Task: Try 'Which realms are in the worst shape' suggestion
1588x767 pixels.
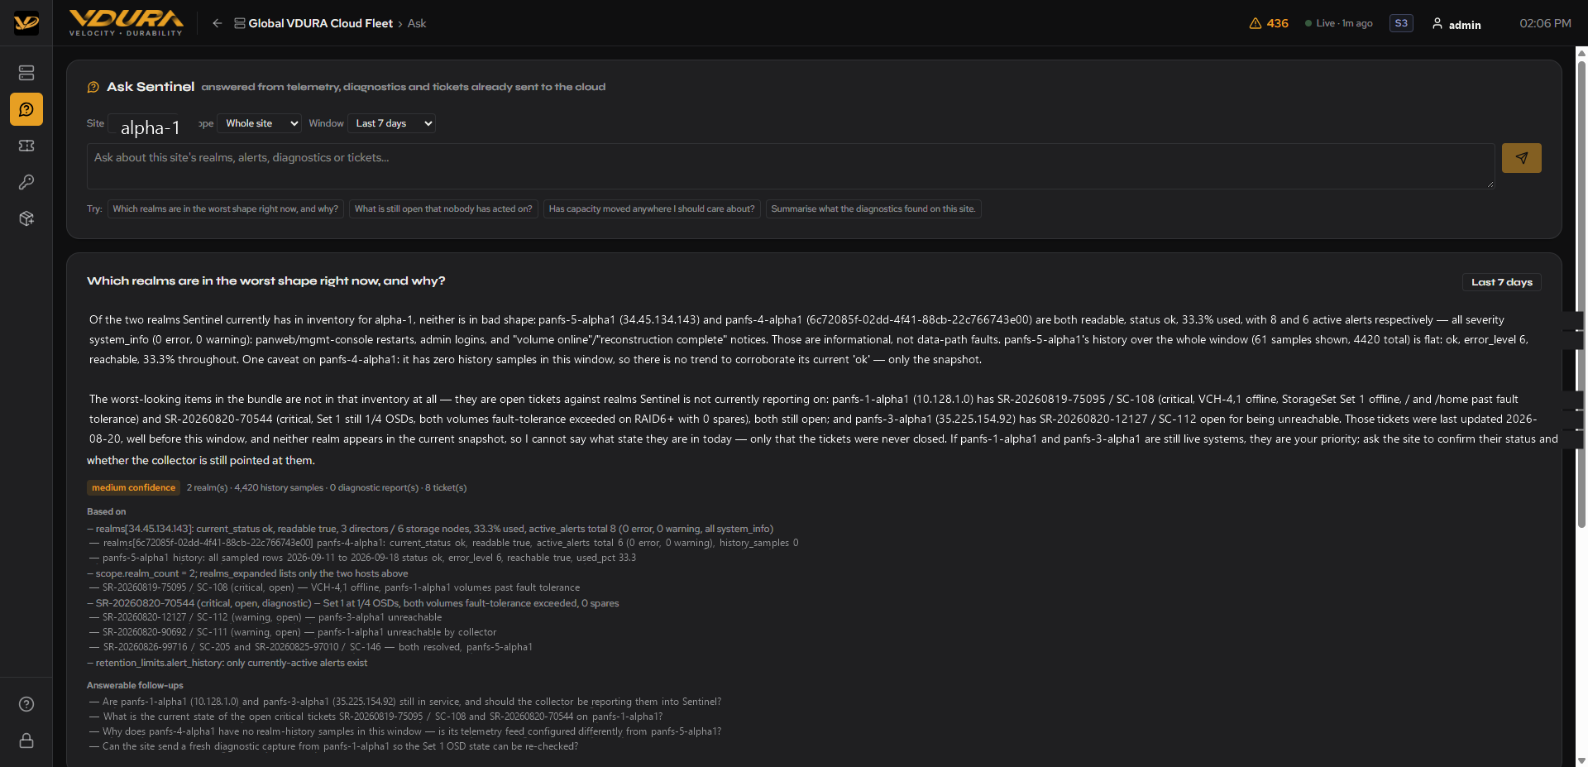Action: tap(225, 209)
